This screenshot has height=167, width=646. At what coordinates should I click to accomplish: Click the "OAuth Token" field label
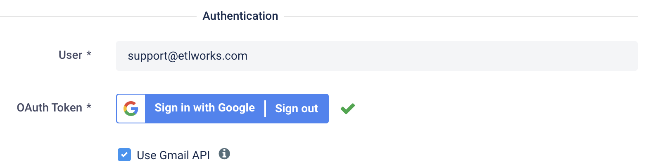50,108
